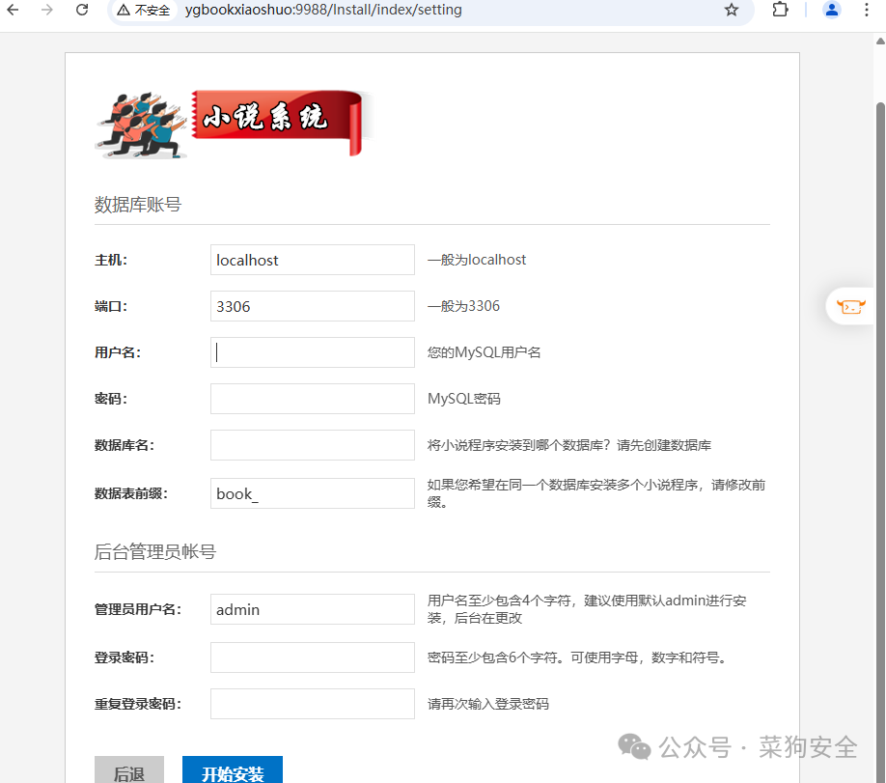886x783 pixels.
Task: Click the 您的MySQL用户名 hint text
Action: 484,352
